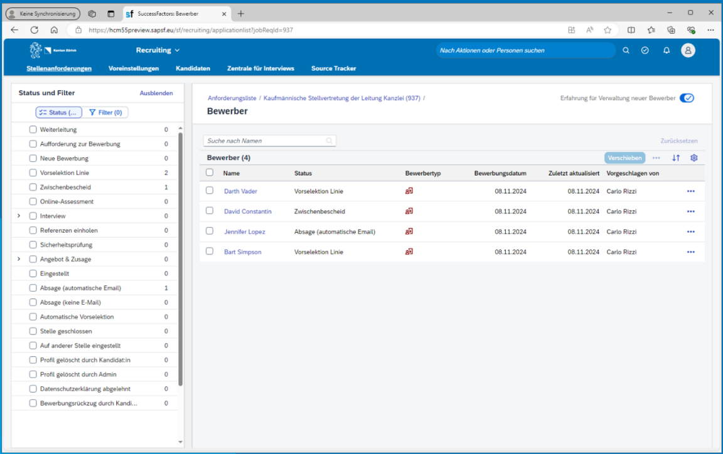Click the to-do checkmark icon
Image resolution: width=723 pixels, height=454 pixels.
pyautogui.click(x=646, y=50)
